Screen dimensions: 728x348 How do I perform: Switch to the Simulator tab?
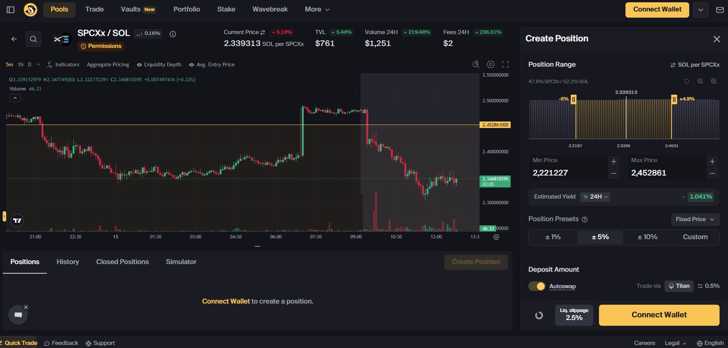pos(181,262)
